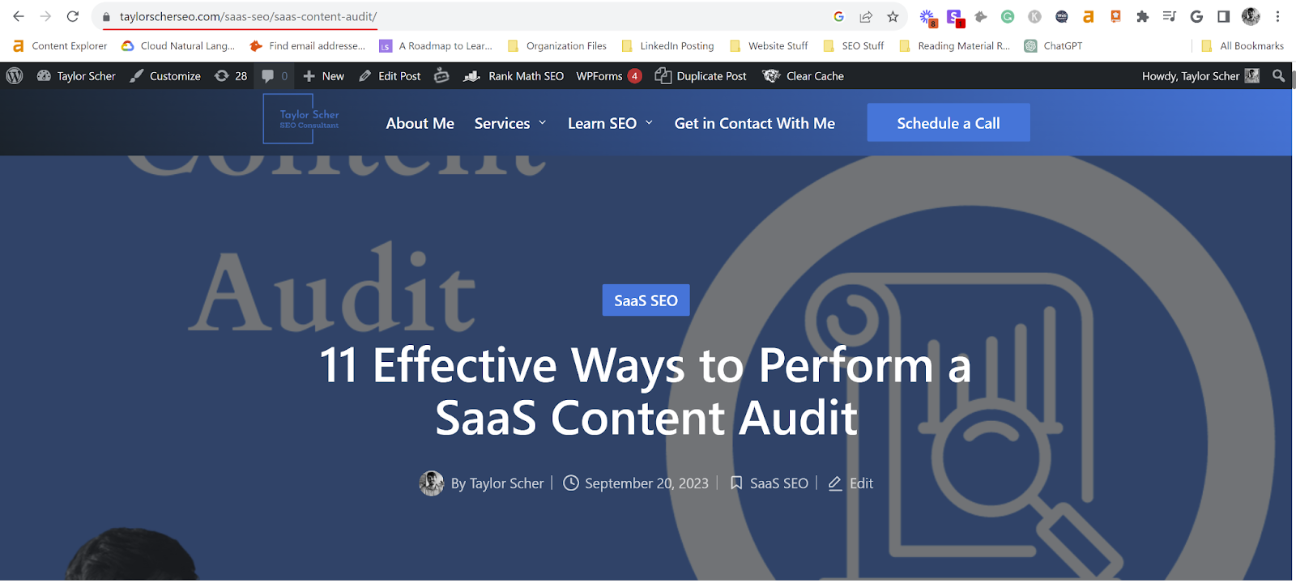Toggle the browser side panel icon
This screenshot has height=583, width=1296.
coord(1223,16)
